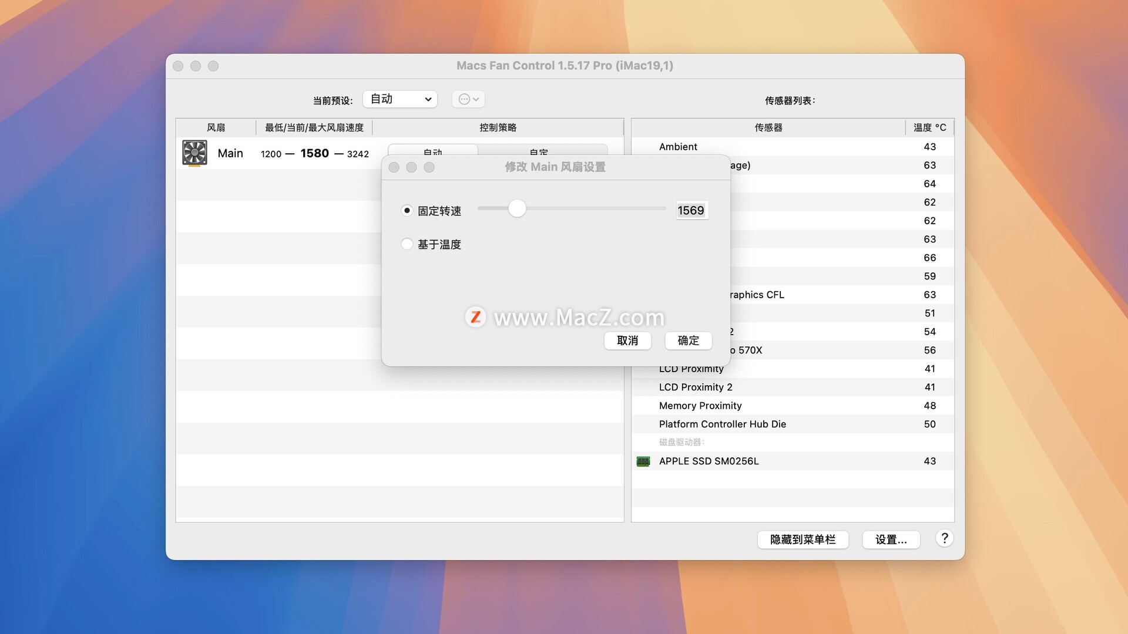1128x634 pixels.
Task: Click the Main fan name label
Action: coord(230,153)
